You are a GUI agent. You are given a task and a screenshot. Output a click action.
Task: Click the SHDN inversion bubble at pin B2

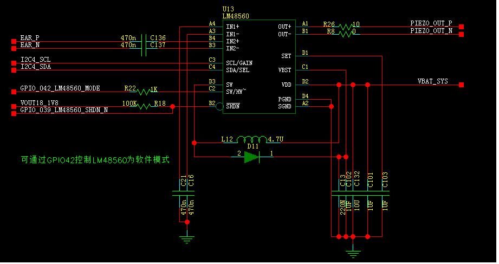(x=219, y=106)
